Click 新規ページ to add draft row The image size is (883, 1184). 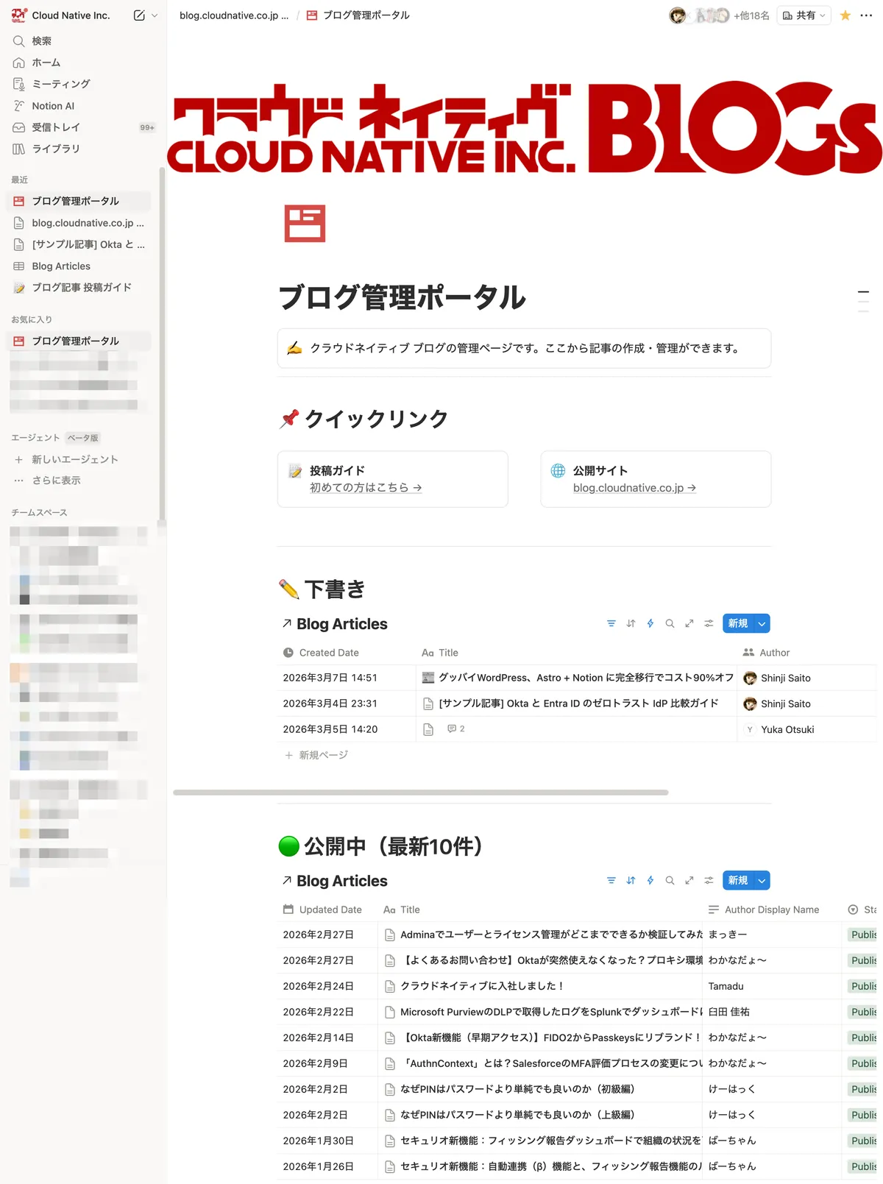(316, 755)
